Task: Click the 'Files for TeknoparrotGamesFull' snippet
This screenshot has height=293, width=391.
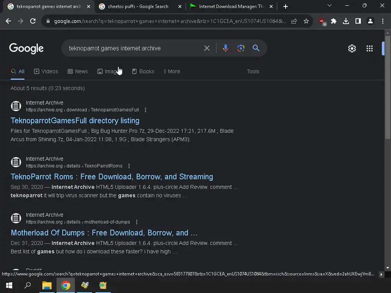Action: point(122,135)
